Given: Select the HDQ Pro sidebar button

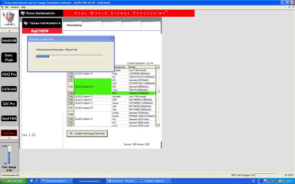Looking at the screenshot, I should 9,74.
